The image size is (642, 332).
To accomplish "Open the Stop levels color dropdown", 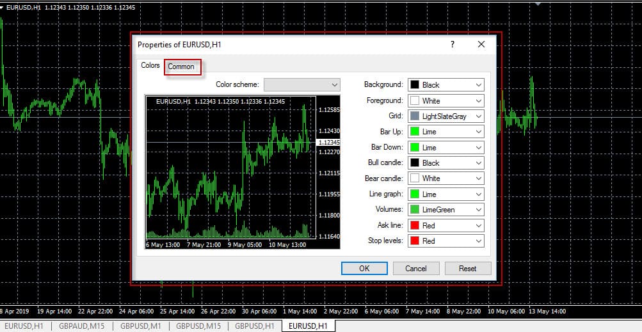I will [x=445, y=241].
